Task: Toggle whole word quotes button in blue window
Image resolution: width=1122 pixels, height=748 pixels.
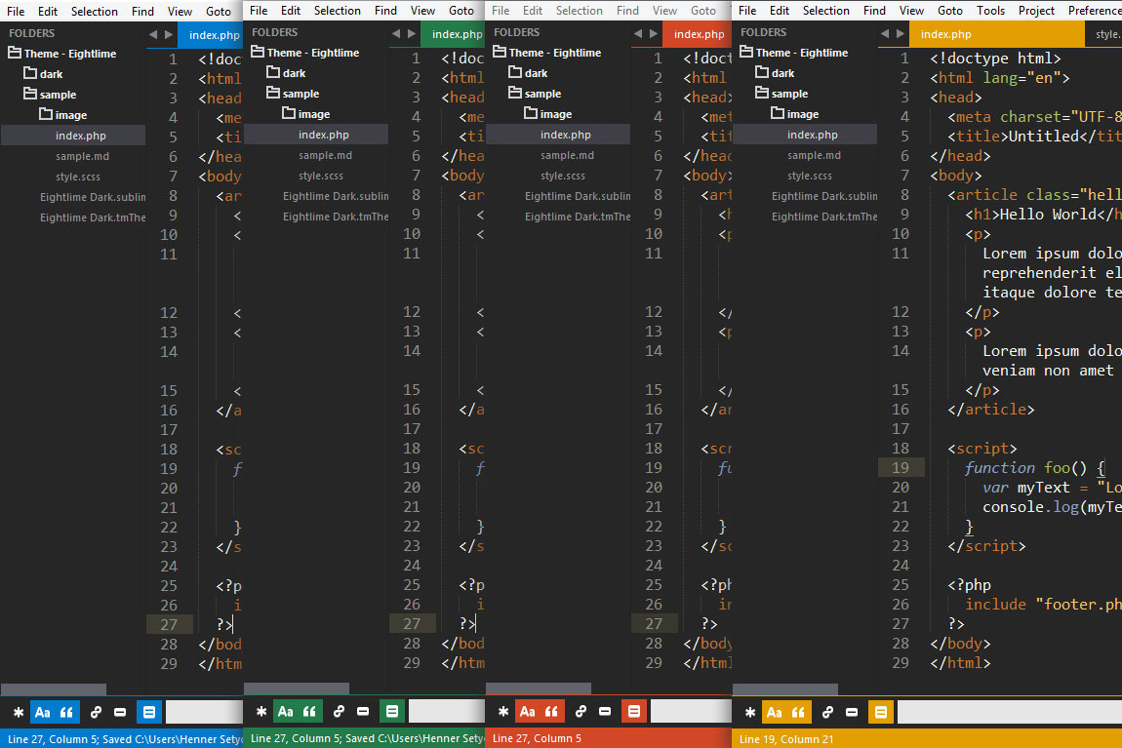Action: 66,712
